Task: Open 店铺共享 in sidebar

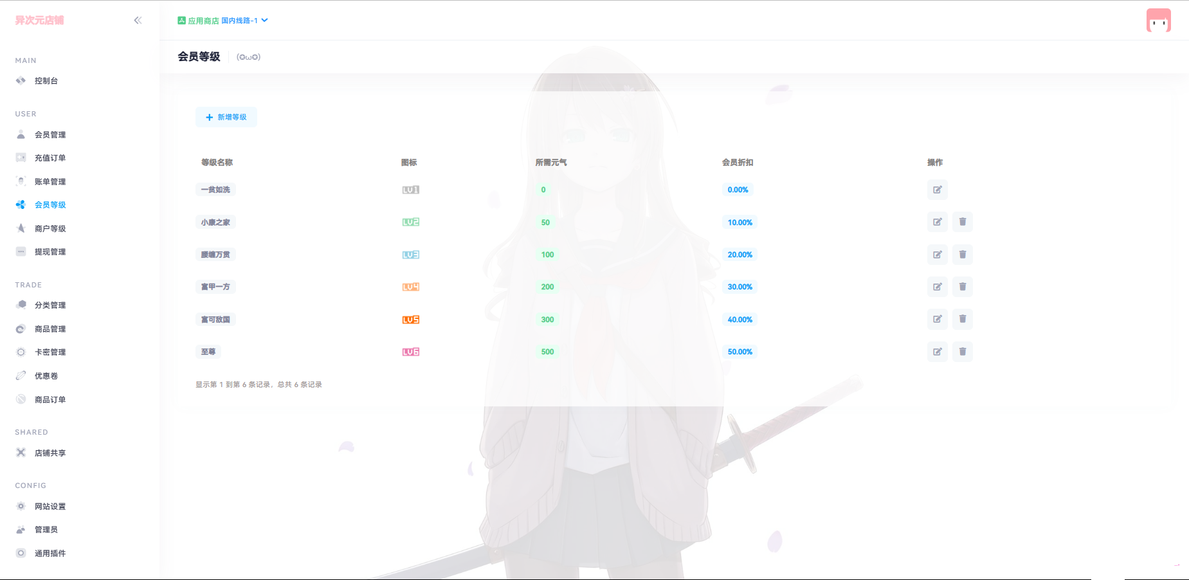Action: click(x=50, y=453)
